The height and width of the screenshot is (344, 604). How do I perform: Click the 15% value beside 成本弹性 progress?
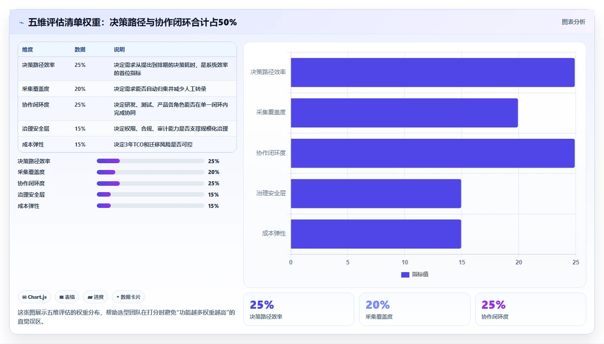pyautogui.click(x=213, y=206)
